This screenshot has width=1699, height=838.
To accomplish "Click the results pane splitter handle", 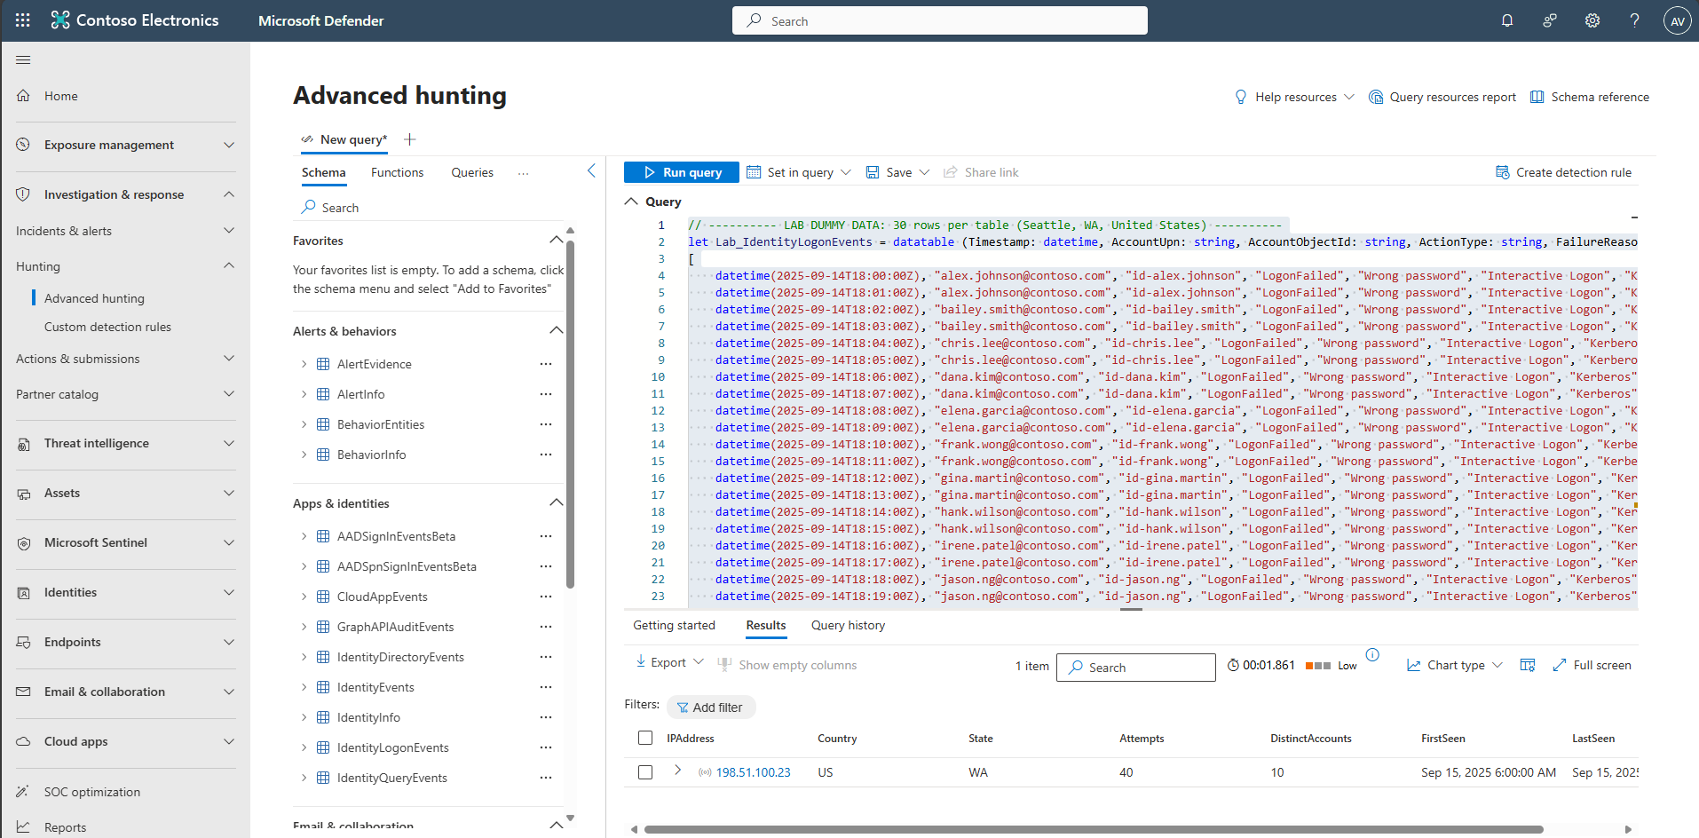I will [x=1131, y=610].
